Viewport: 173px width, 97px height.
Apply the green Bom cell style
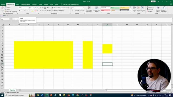[x=115, y=8]
